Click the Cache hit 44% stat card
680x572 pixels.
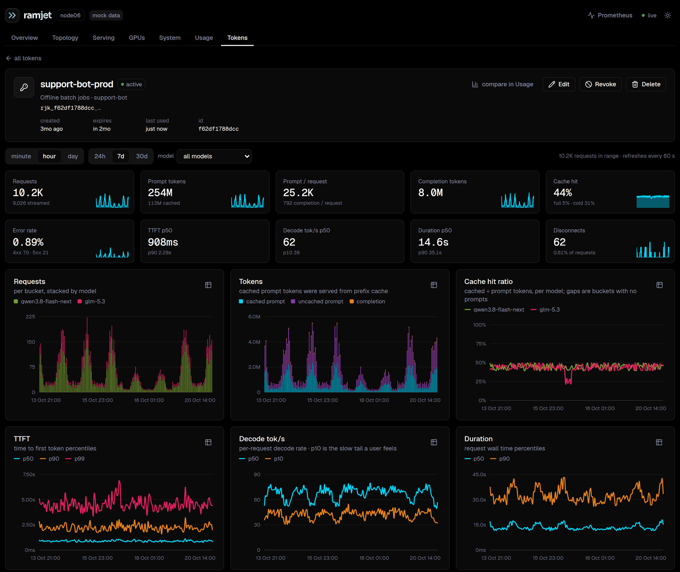[610, 192]
